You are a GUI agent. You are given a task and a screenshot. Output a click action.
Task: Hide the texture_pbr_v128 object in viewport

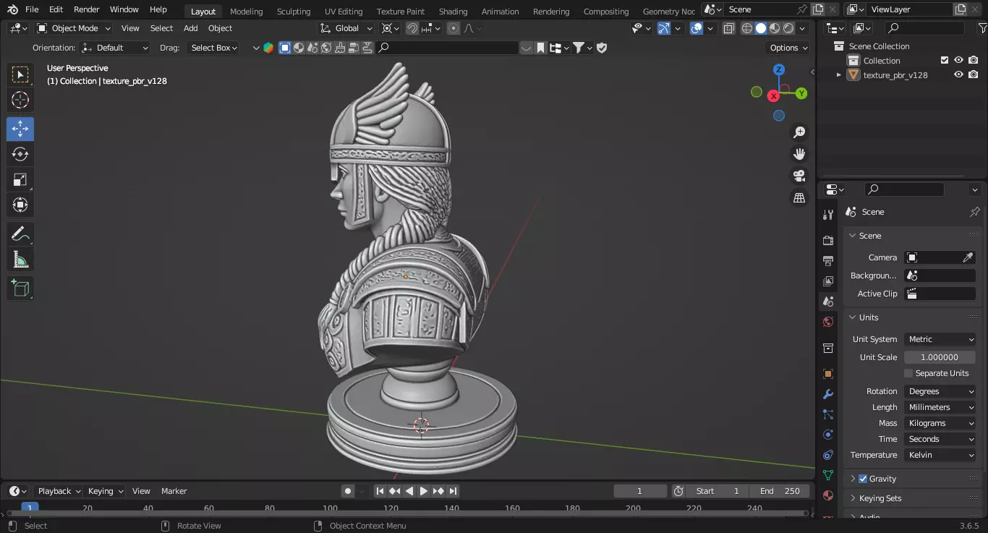coord(958,74)
